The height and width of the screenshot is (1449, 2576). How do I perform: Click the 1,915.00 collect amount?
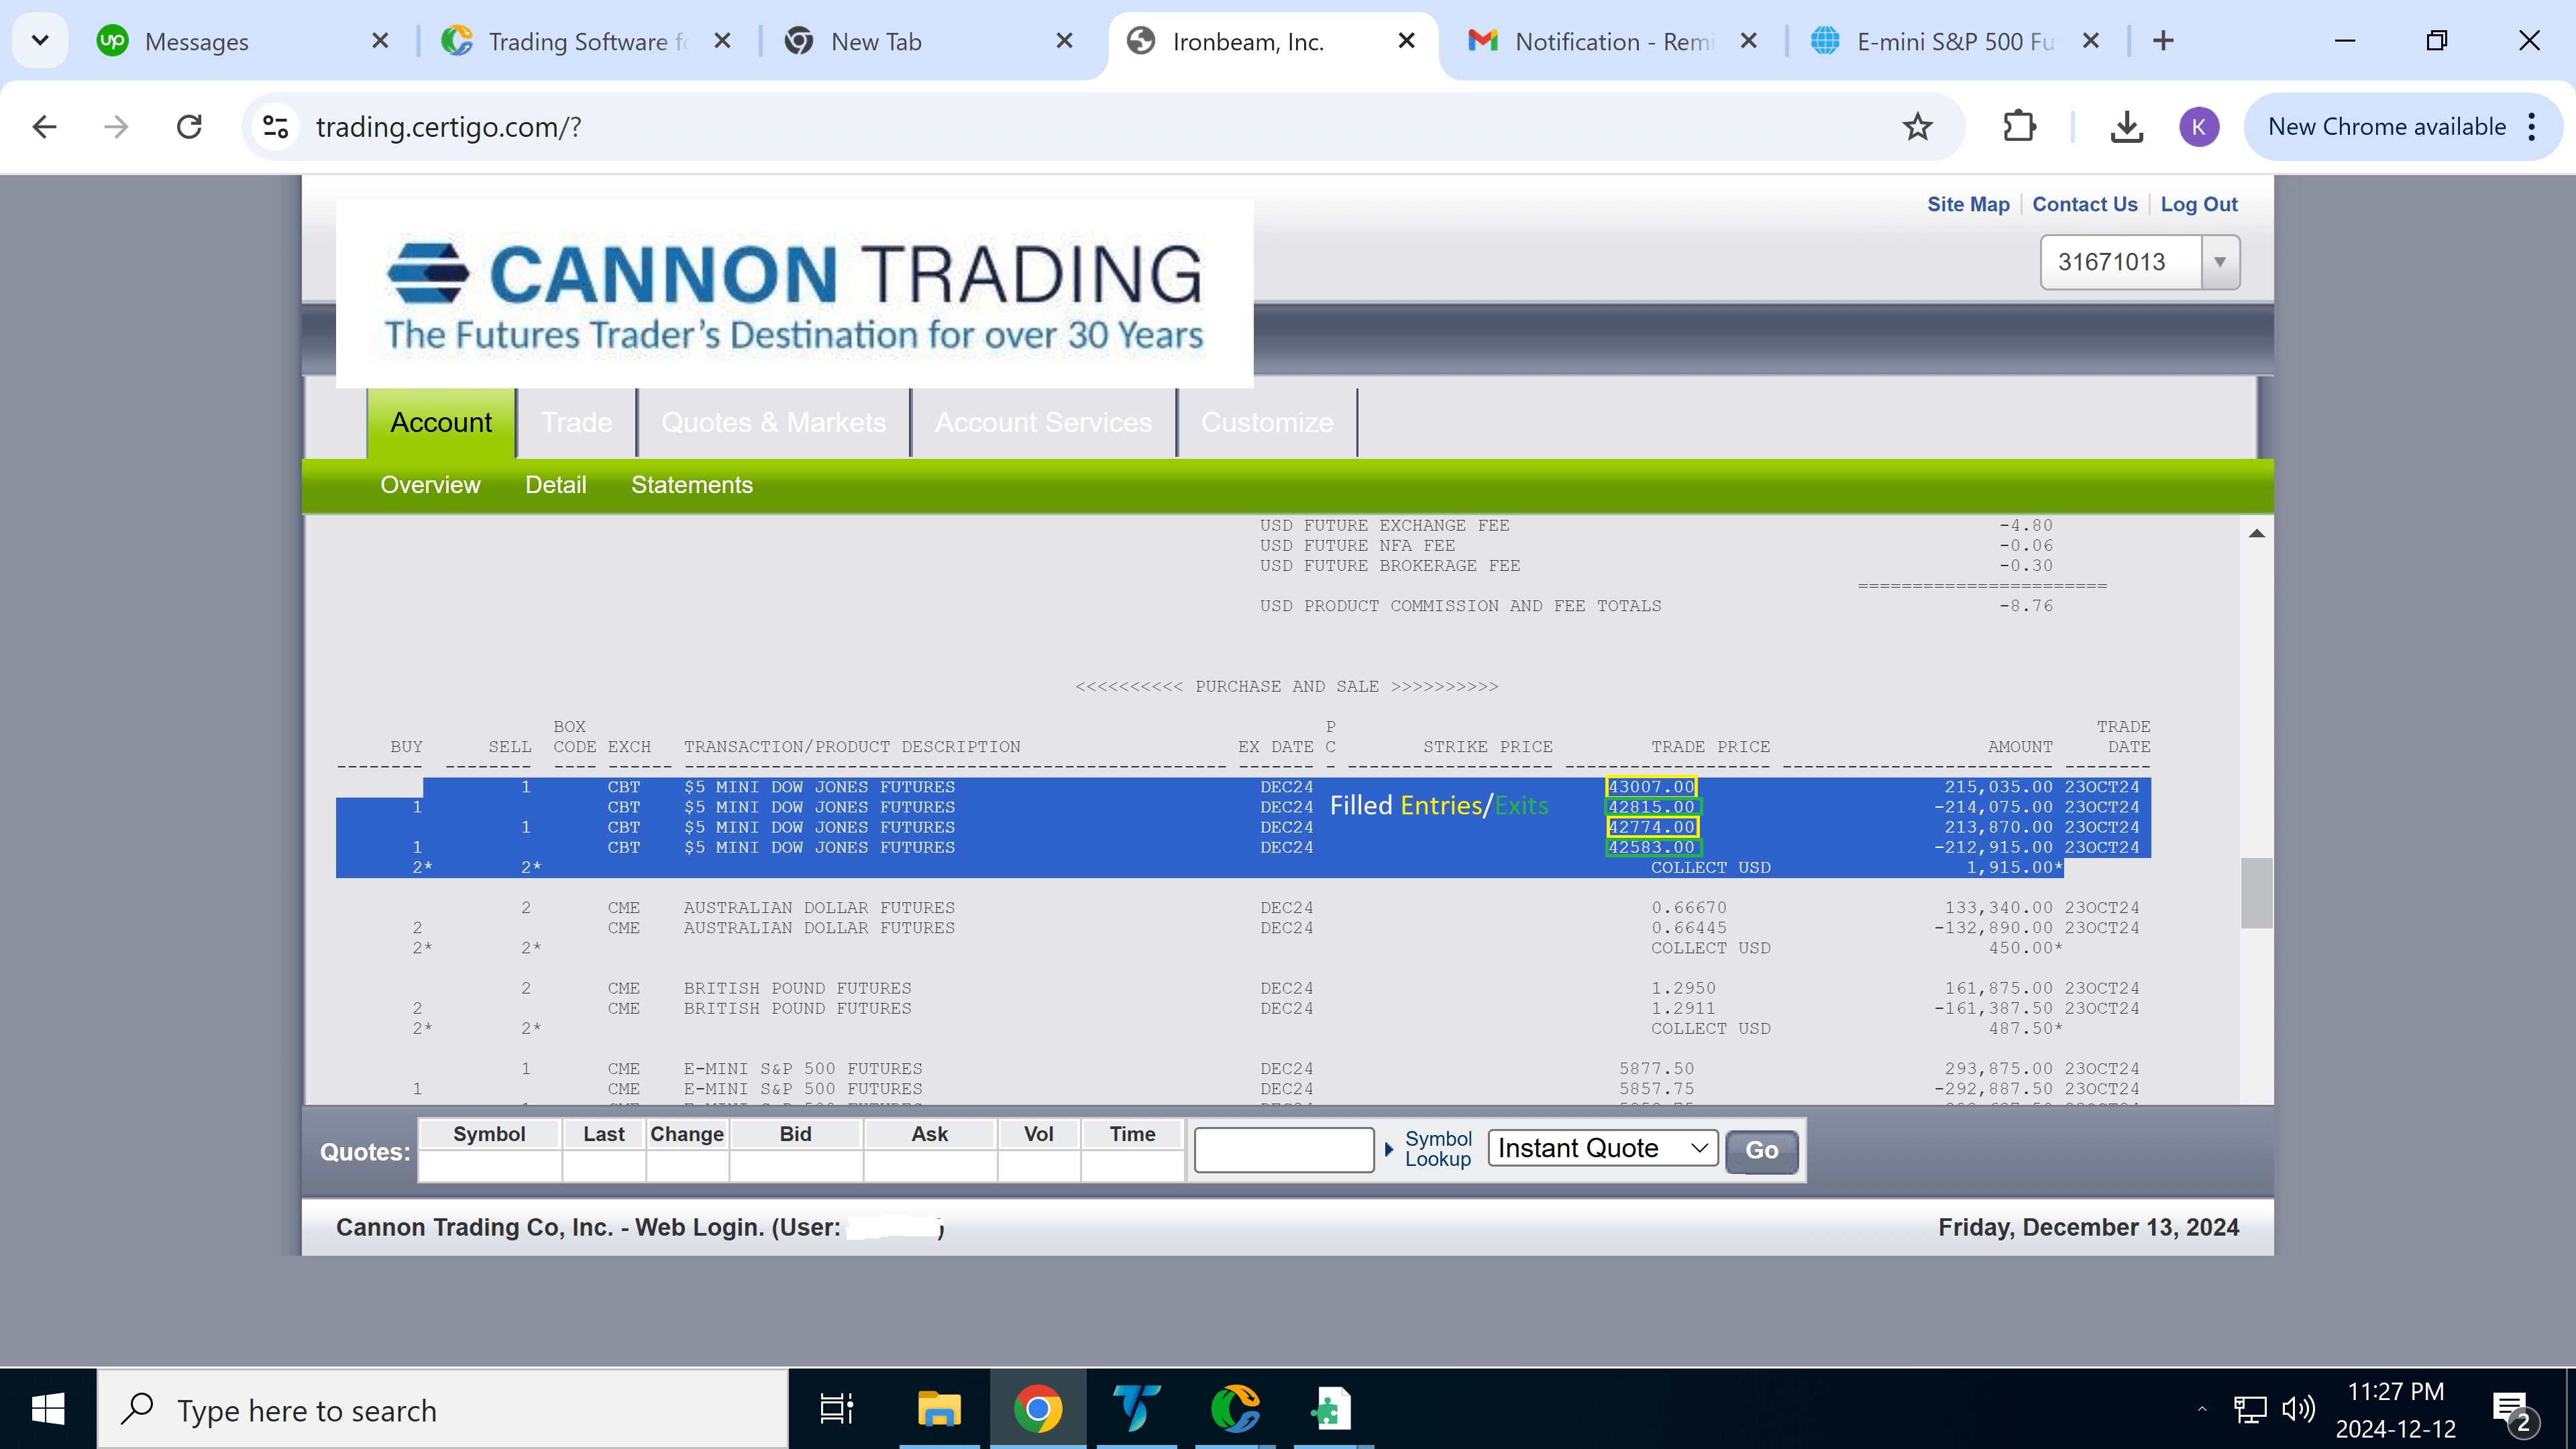(x=2013, y=867)
